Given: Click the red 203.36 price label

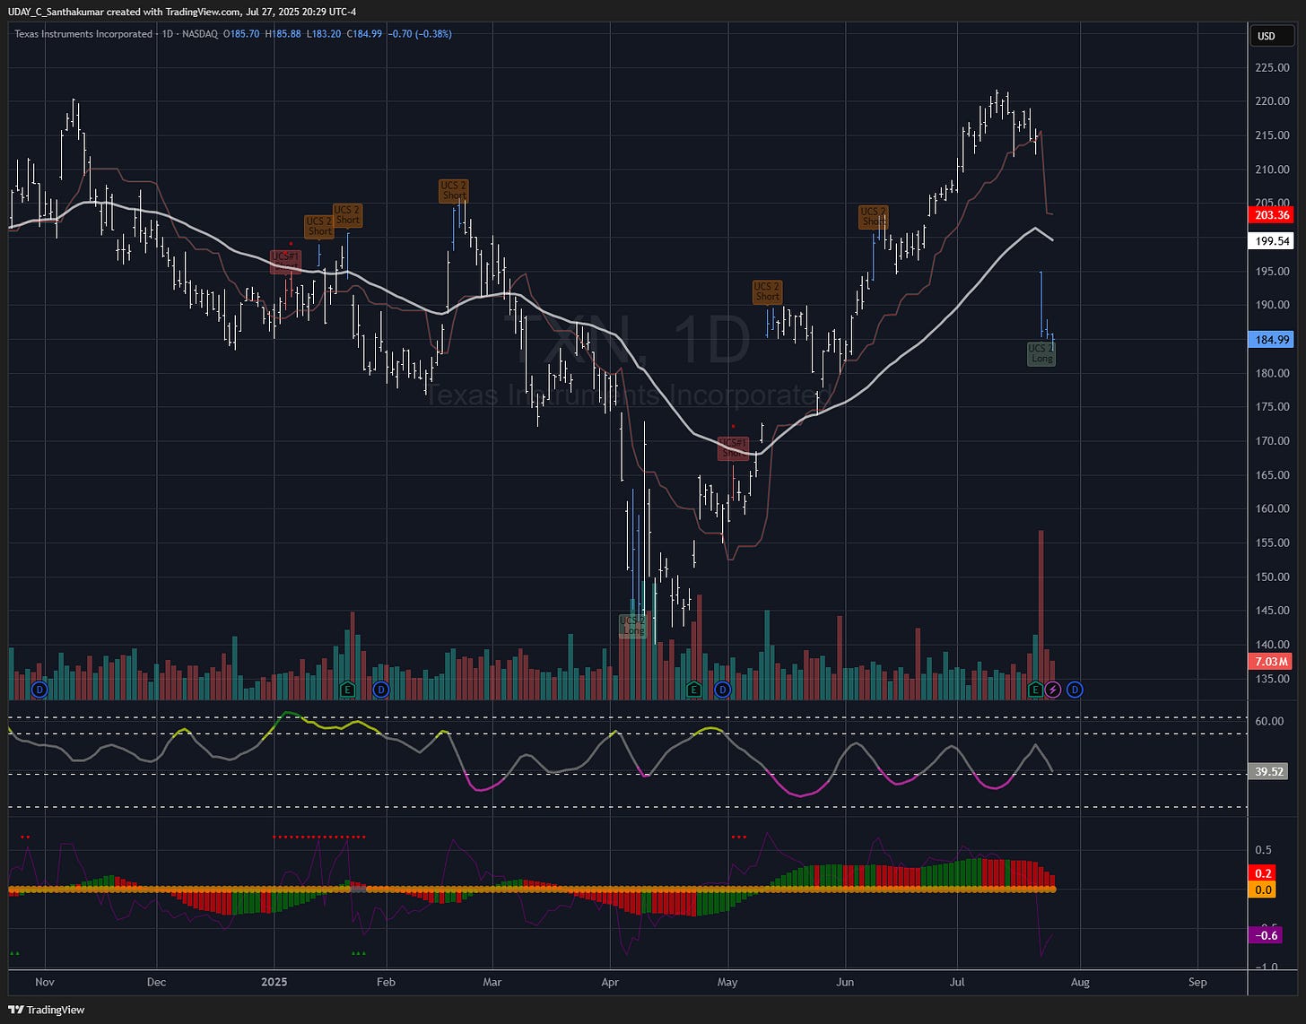Looking at the screenshot, I should tap(1272, 215).
